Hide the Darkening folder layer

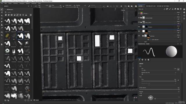(x=139, y=36)
